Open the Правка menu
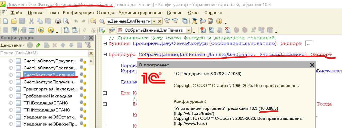 pyautogui.click(x=36, y=13)
